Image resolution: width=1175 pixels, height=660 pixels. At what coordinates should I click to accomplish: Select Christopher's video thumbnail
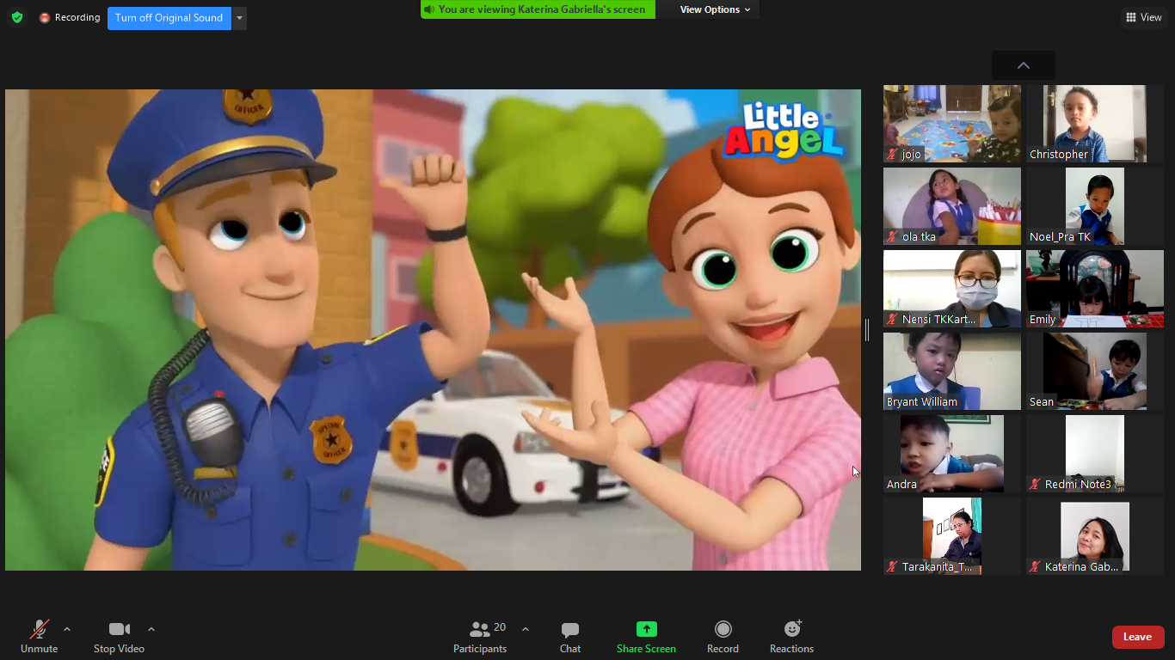click(x=1095, y=124)
